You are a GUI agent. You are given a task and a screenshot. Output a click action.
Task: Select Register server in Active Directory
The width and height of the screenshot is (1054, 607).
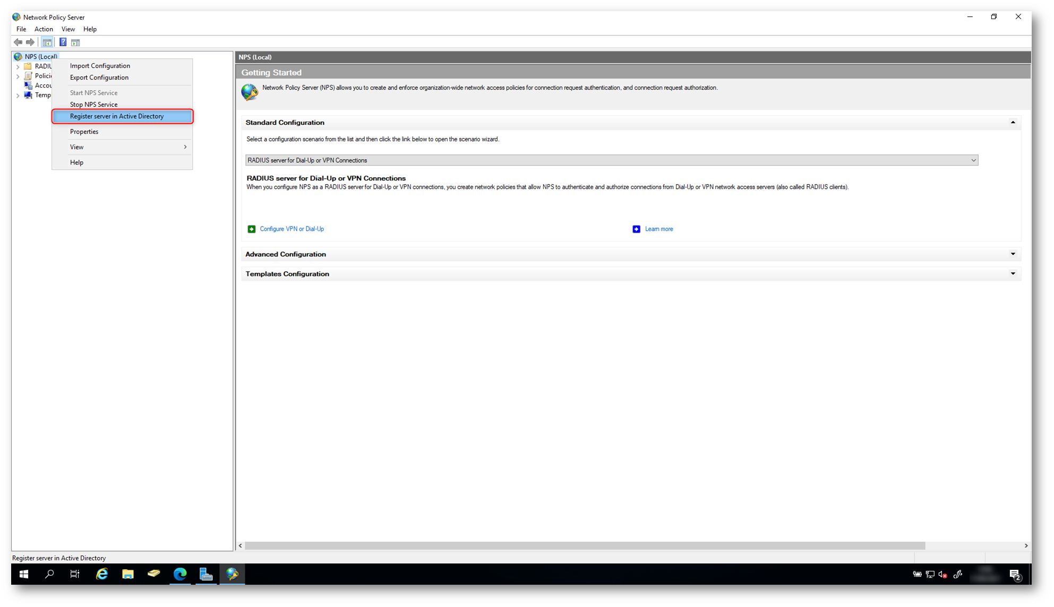[x=117, y=116]
